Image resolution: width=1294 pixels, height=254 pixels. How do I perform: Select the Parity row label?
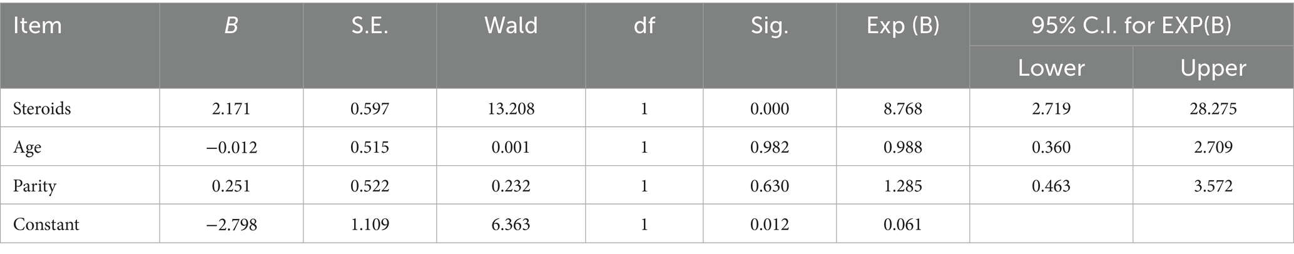click(x=34, y=186)
